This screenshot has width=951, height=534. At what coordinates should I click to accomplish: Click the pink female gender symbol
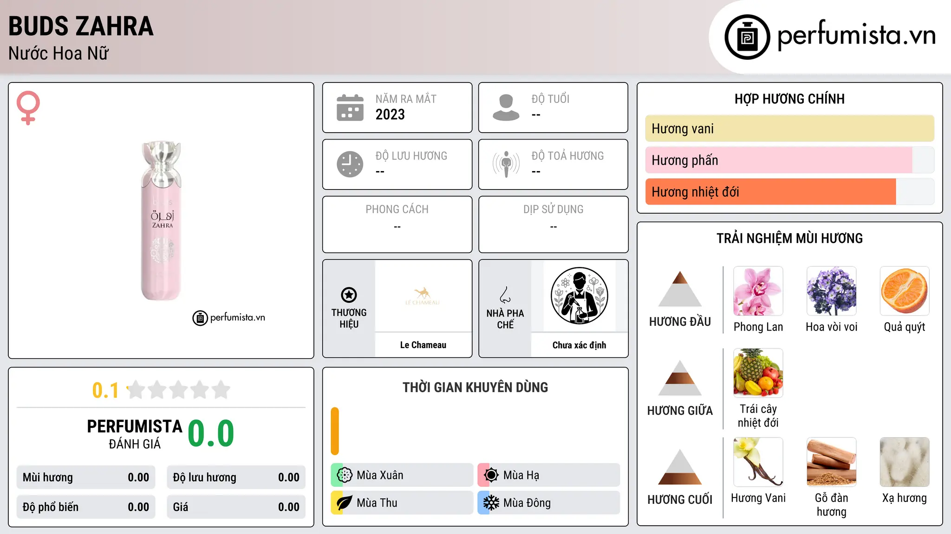28,108
